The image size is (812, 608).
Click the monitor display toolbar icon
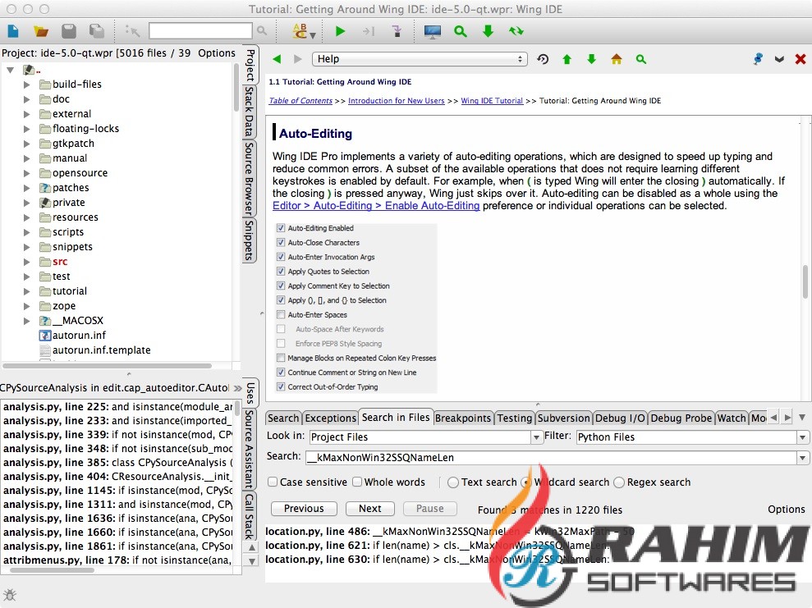[x=433, y=31]
